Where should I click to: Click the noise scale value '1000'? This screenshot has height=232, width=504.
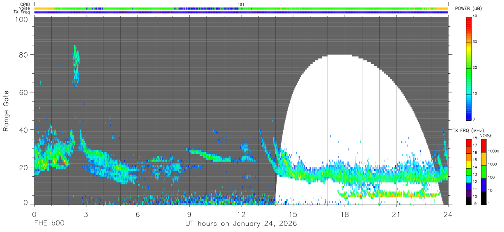[x=492, y=164]
